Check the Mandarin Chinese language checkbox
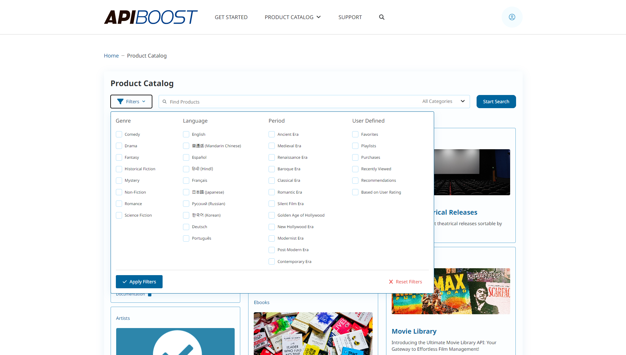 [x=186, y=146]
